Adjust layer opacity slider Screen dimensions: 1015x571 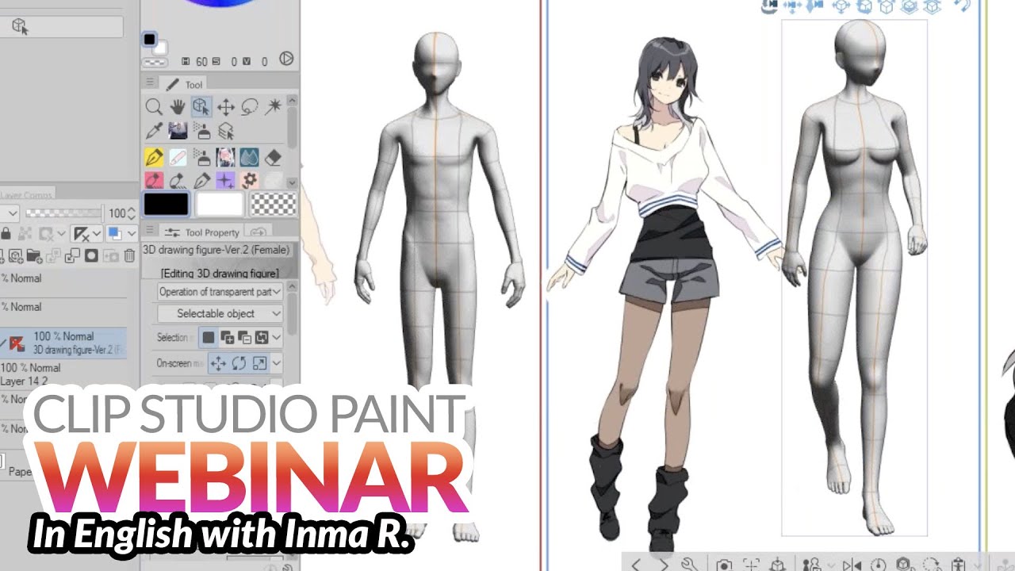(x=63, y=213)
